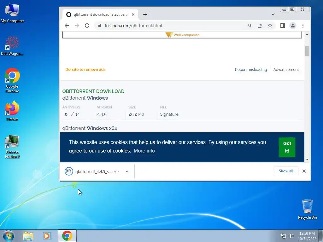Open the Signature file link
Viewport: 323px width, 242px height.
click(169, 114)
